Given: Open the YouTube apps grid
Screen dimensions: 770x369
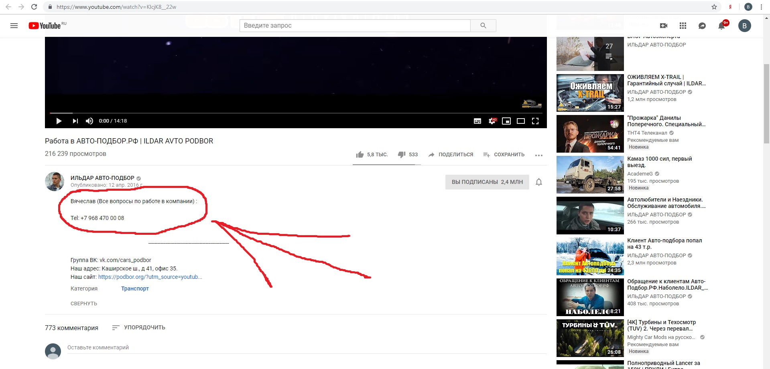Looking at the screenshot, I should click(x=683, y=26).
